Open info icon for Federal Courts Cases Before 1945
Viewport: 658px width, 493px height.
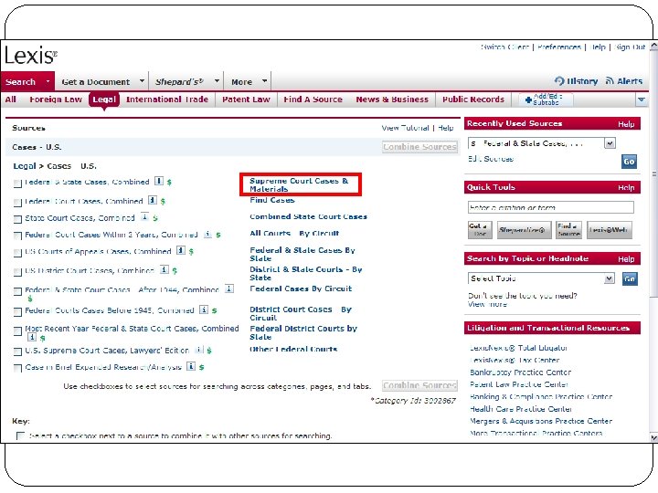point(204,309)
